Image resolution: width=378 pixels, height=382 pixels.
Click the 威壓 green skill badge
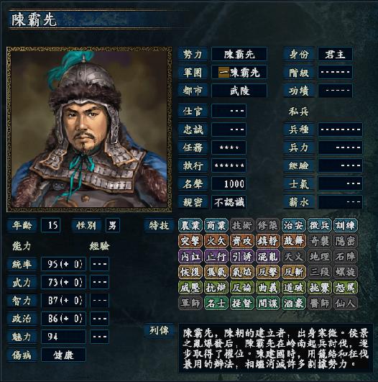pyautogui.click(x=190, y=288)
